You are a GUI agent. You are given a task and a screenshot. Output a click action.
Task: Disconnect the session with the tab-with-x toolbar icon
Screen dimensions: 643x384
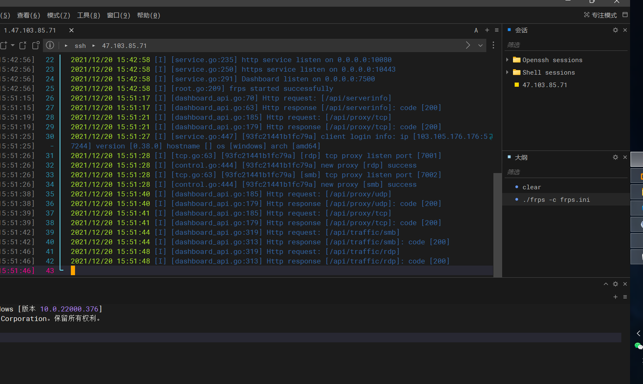[x=23, y=45]
